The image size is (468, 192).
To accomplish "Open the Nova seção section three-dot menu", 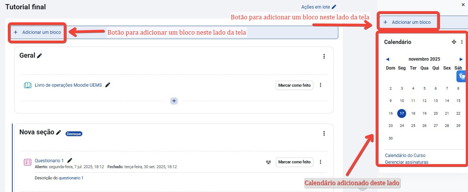I will pos(324,133).
